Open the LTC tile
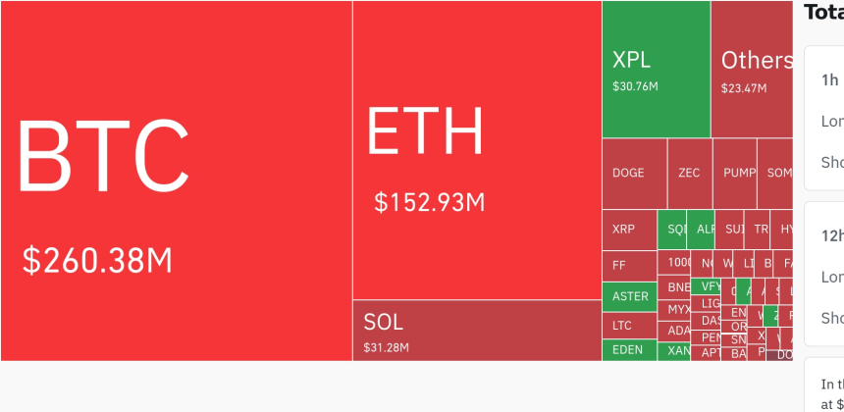Screen dimensions: 844x412 [628, 325]
